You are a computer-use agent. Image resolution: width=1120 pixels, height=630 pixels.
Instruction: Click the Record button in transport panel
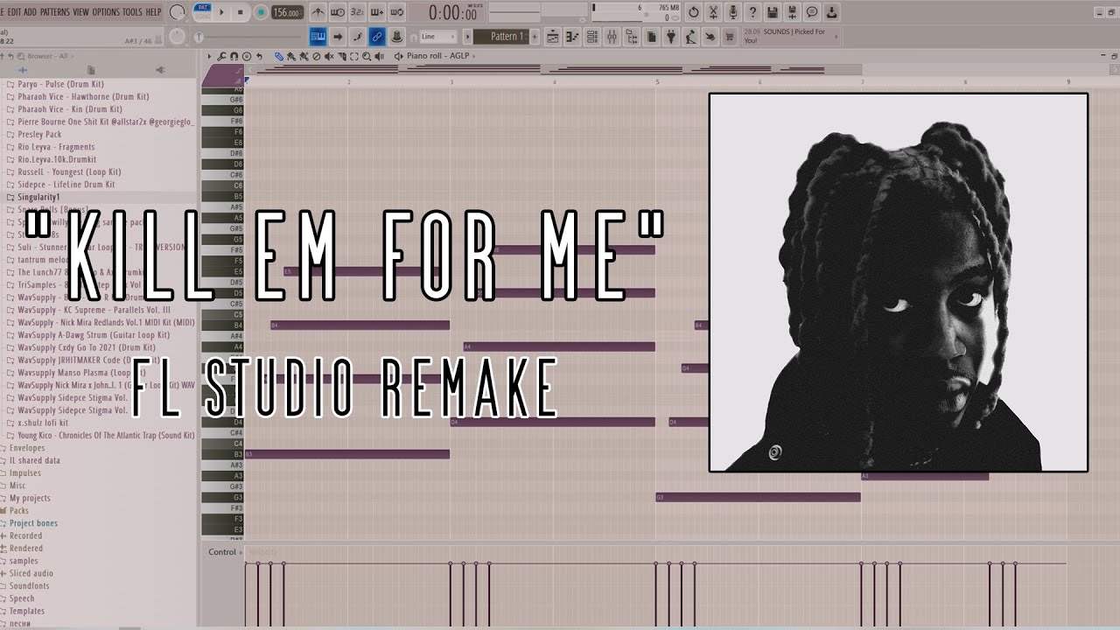pos(260,12)
